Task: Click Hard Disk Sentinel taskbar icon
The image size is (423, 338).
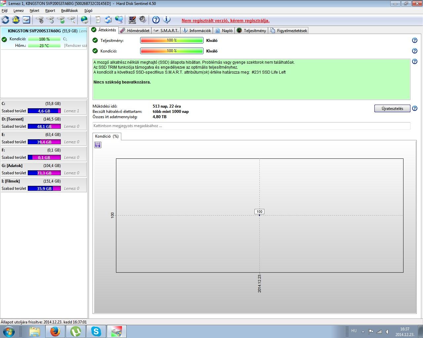Action: [117, 331]
